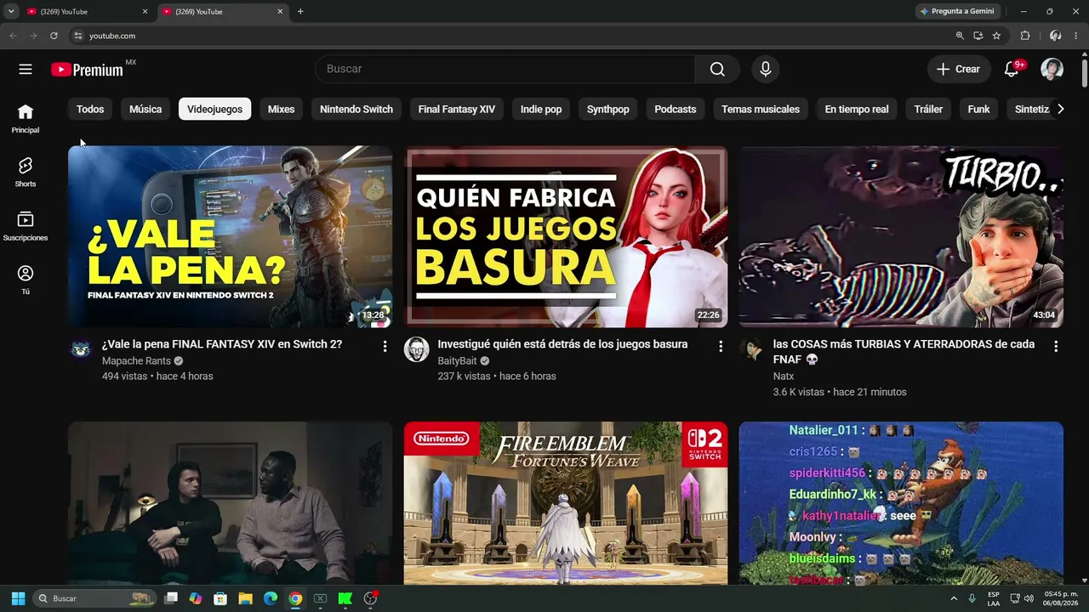Launch Microsoft Edge from taskbar

click(x=270, y=598)
